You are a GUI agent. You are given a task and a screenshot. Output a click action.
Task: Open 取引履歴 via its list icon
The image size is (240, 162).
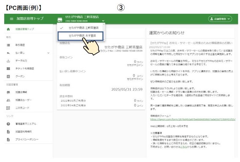click(8, 45)
